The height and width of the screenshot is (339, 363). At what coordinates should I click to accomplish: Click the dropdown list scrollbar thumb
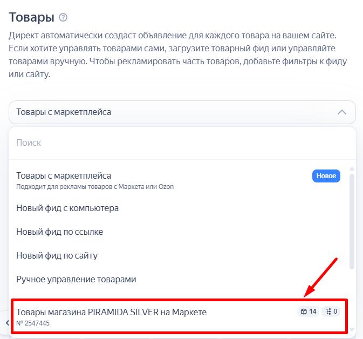[x=352, y=221]
